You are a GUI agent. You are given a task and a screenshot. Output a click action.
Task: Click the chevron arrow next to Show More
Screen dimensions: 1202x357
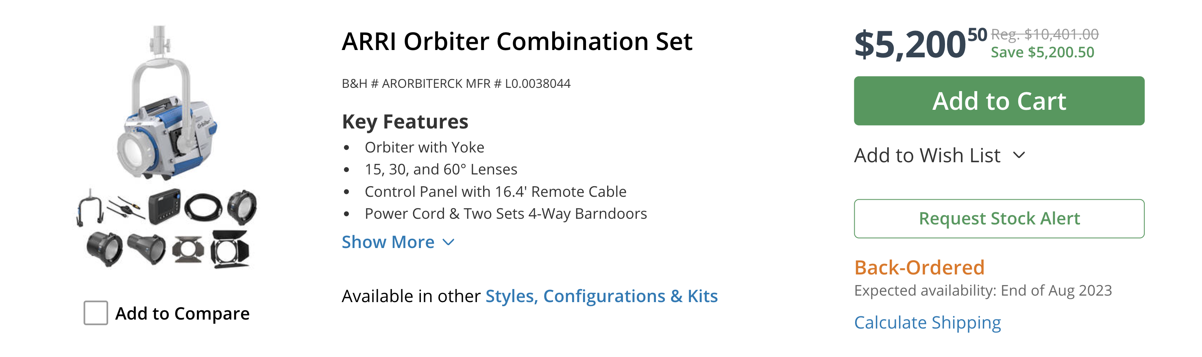448,242
